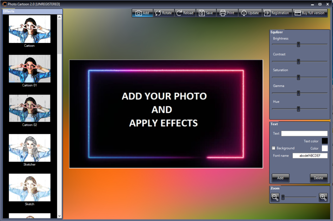Click the Add photo camera icon

click(x=139, y=13)
